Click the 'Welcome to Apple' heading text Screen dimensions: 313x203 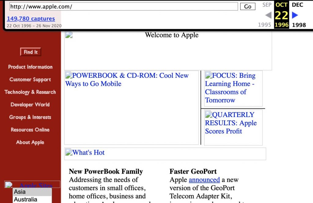point(172,35)
